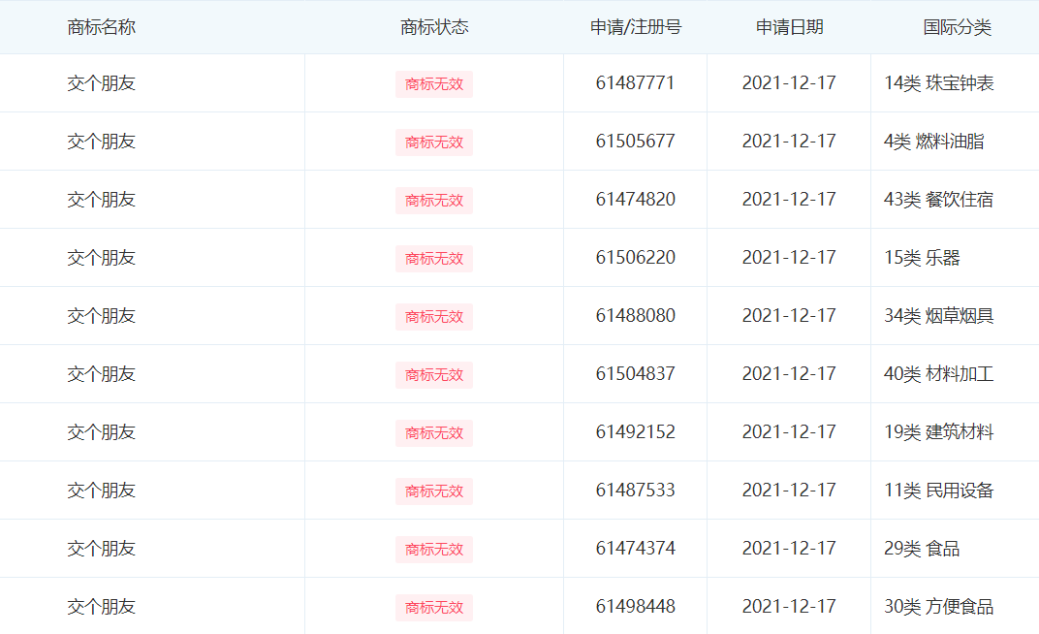The width and height of the screenshot is (1039, 634).
Task: Open 交个朋友 trademark in 30类 row
Action: pyautogui.click(x=102, y=606)
